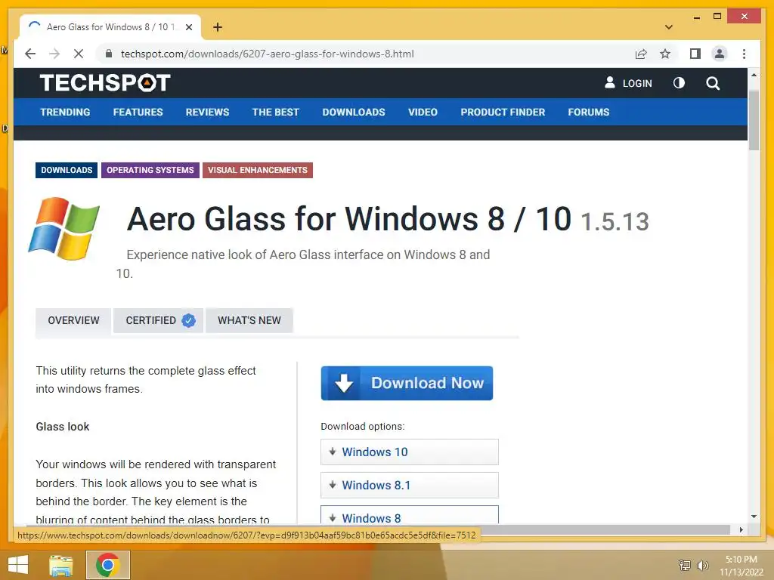Click the Chrome taskbar icon
774x580 pixels.
[x=107, y=565]
